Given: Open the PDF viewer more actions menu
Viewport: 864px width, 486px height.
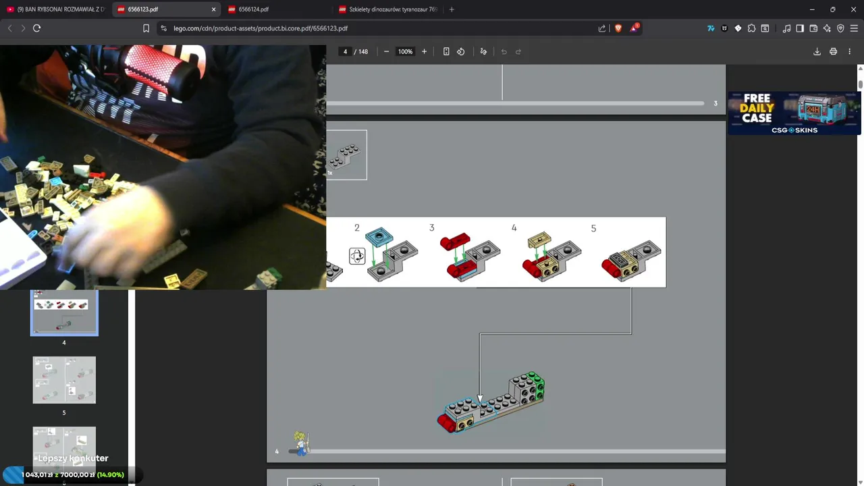Looking at the screenshot, I should (x=849, y=51).
